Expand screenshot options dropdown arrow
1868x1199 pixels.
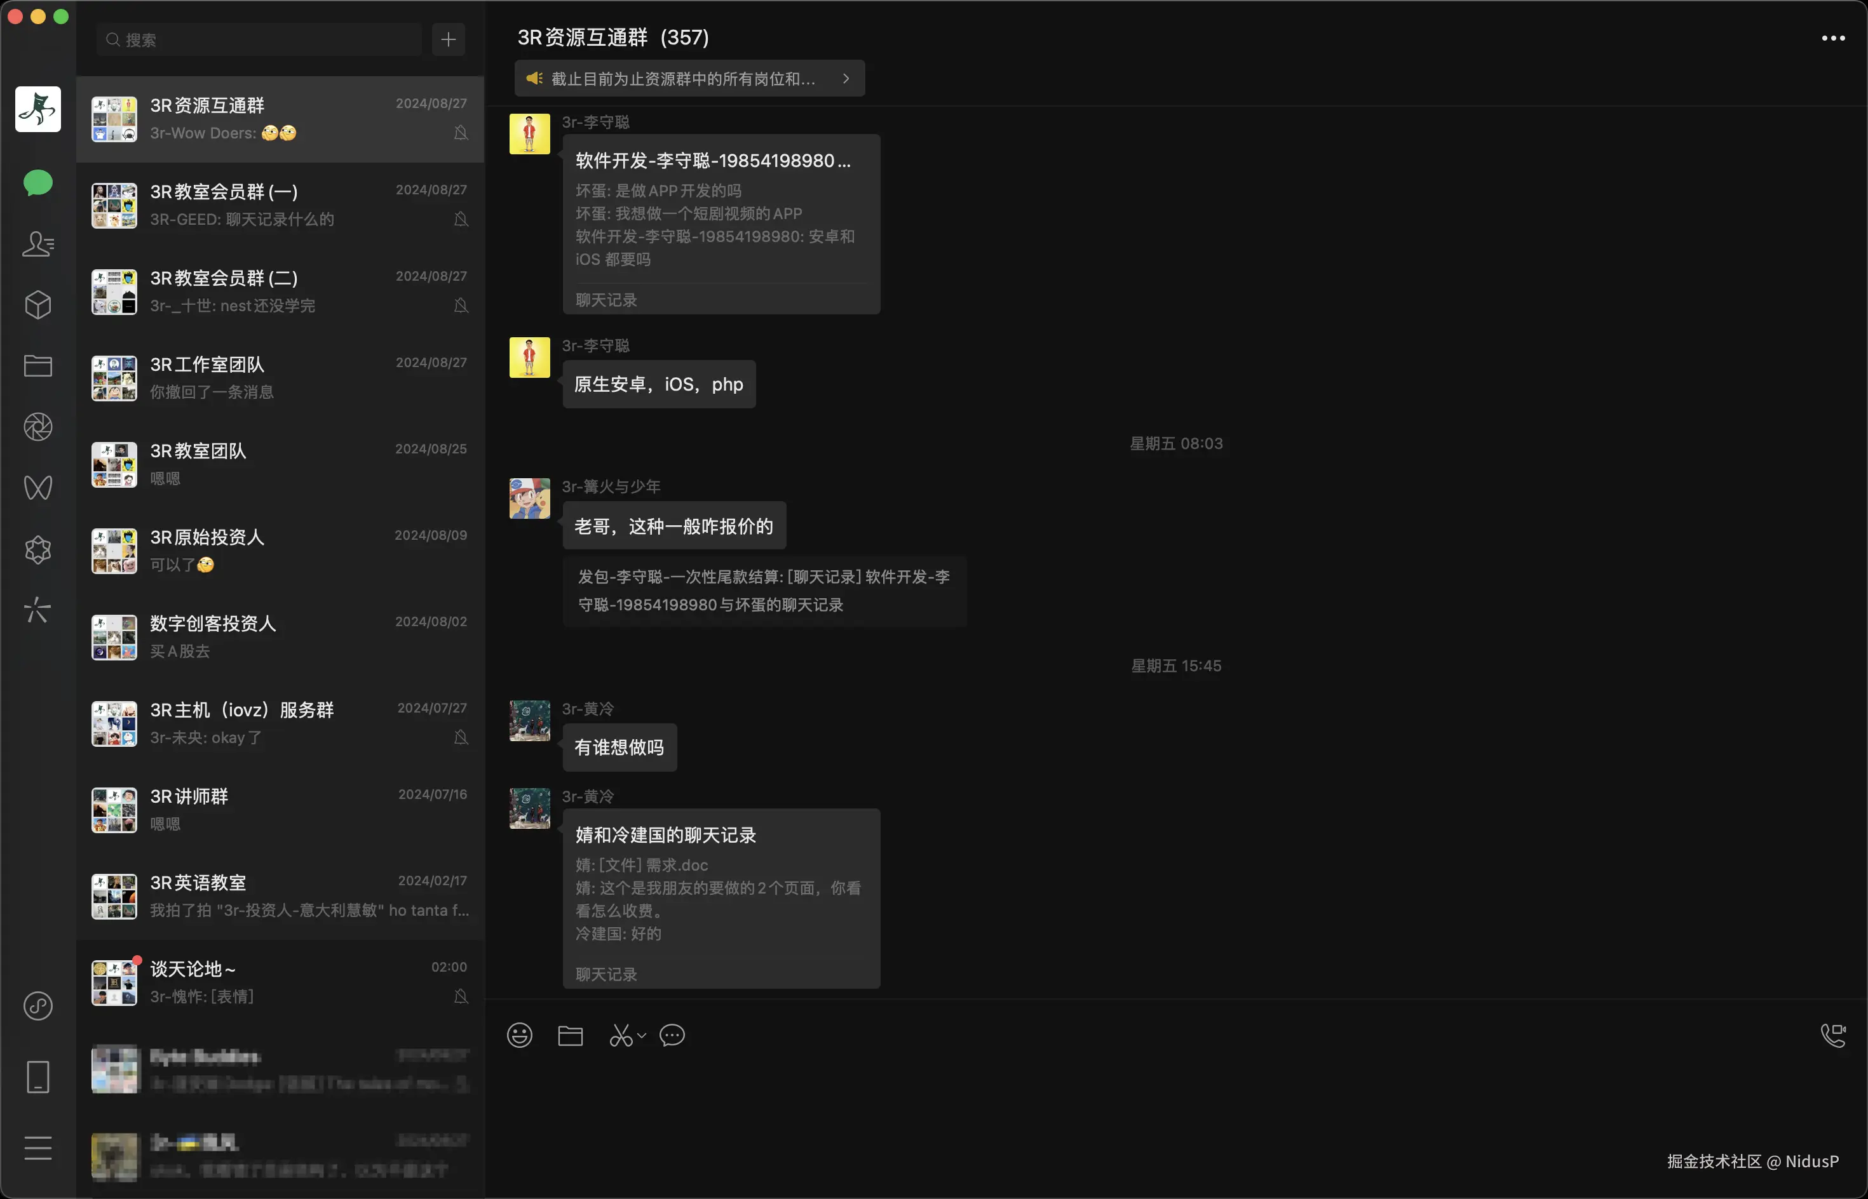click(642, 1036)
